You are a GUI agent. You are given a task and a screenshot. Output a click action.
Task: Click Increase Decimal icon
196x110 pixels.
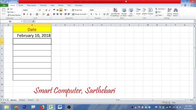point(104,14)
